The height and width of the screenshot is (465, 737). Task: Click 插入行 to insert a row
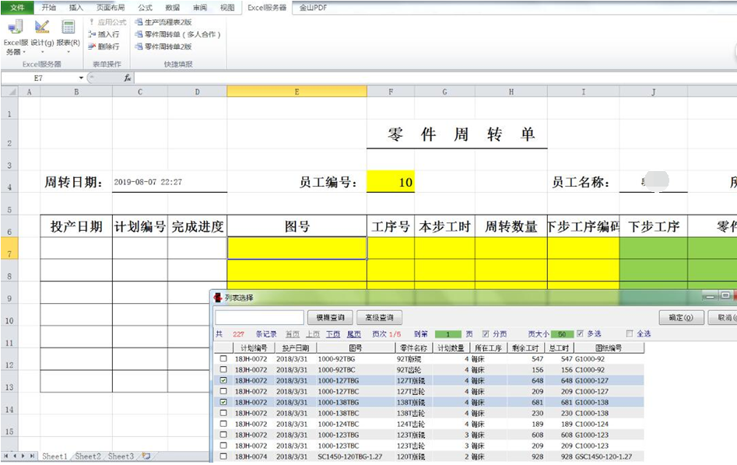pyautogui.click(x=104, y=34)
